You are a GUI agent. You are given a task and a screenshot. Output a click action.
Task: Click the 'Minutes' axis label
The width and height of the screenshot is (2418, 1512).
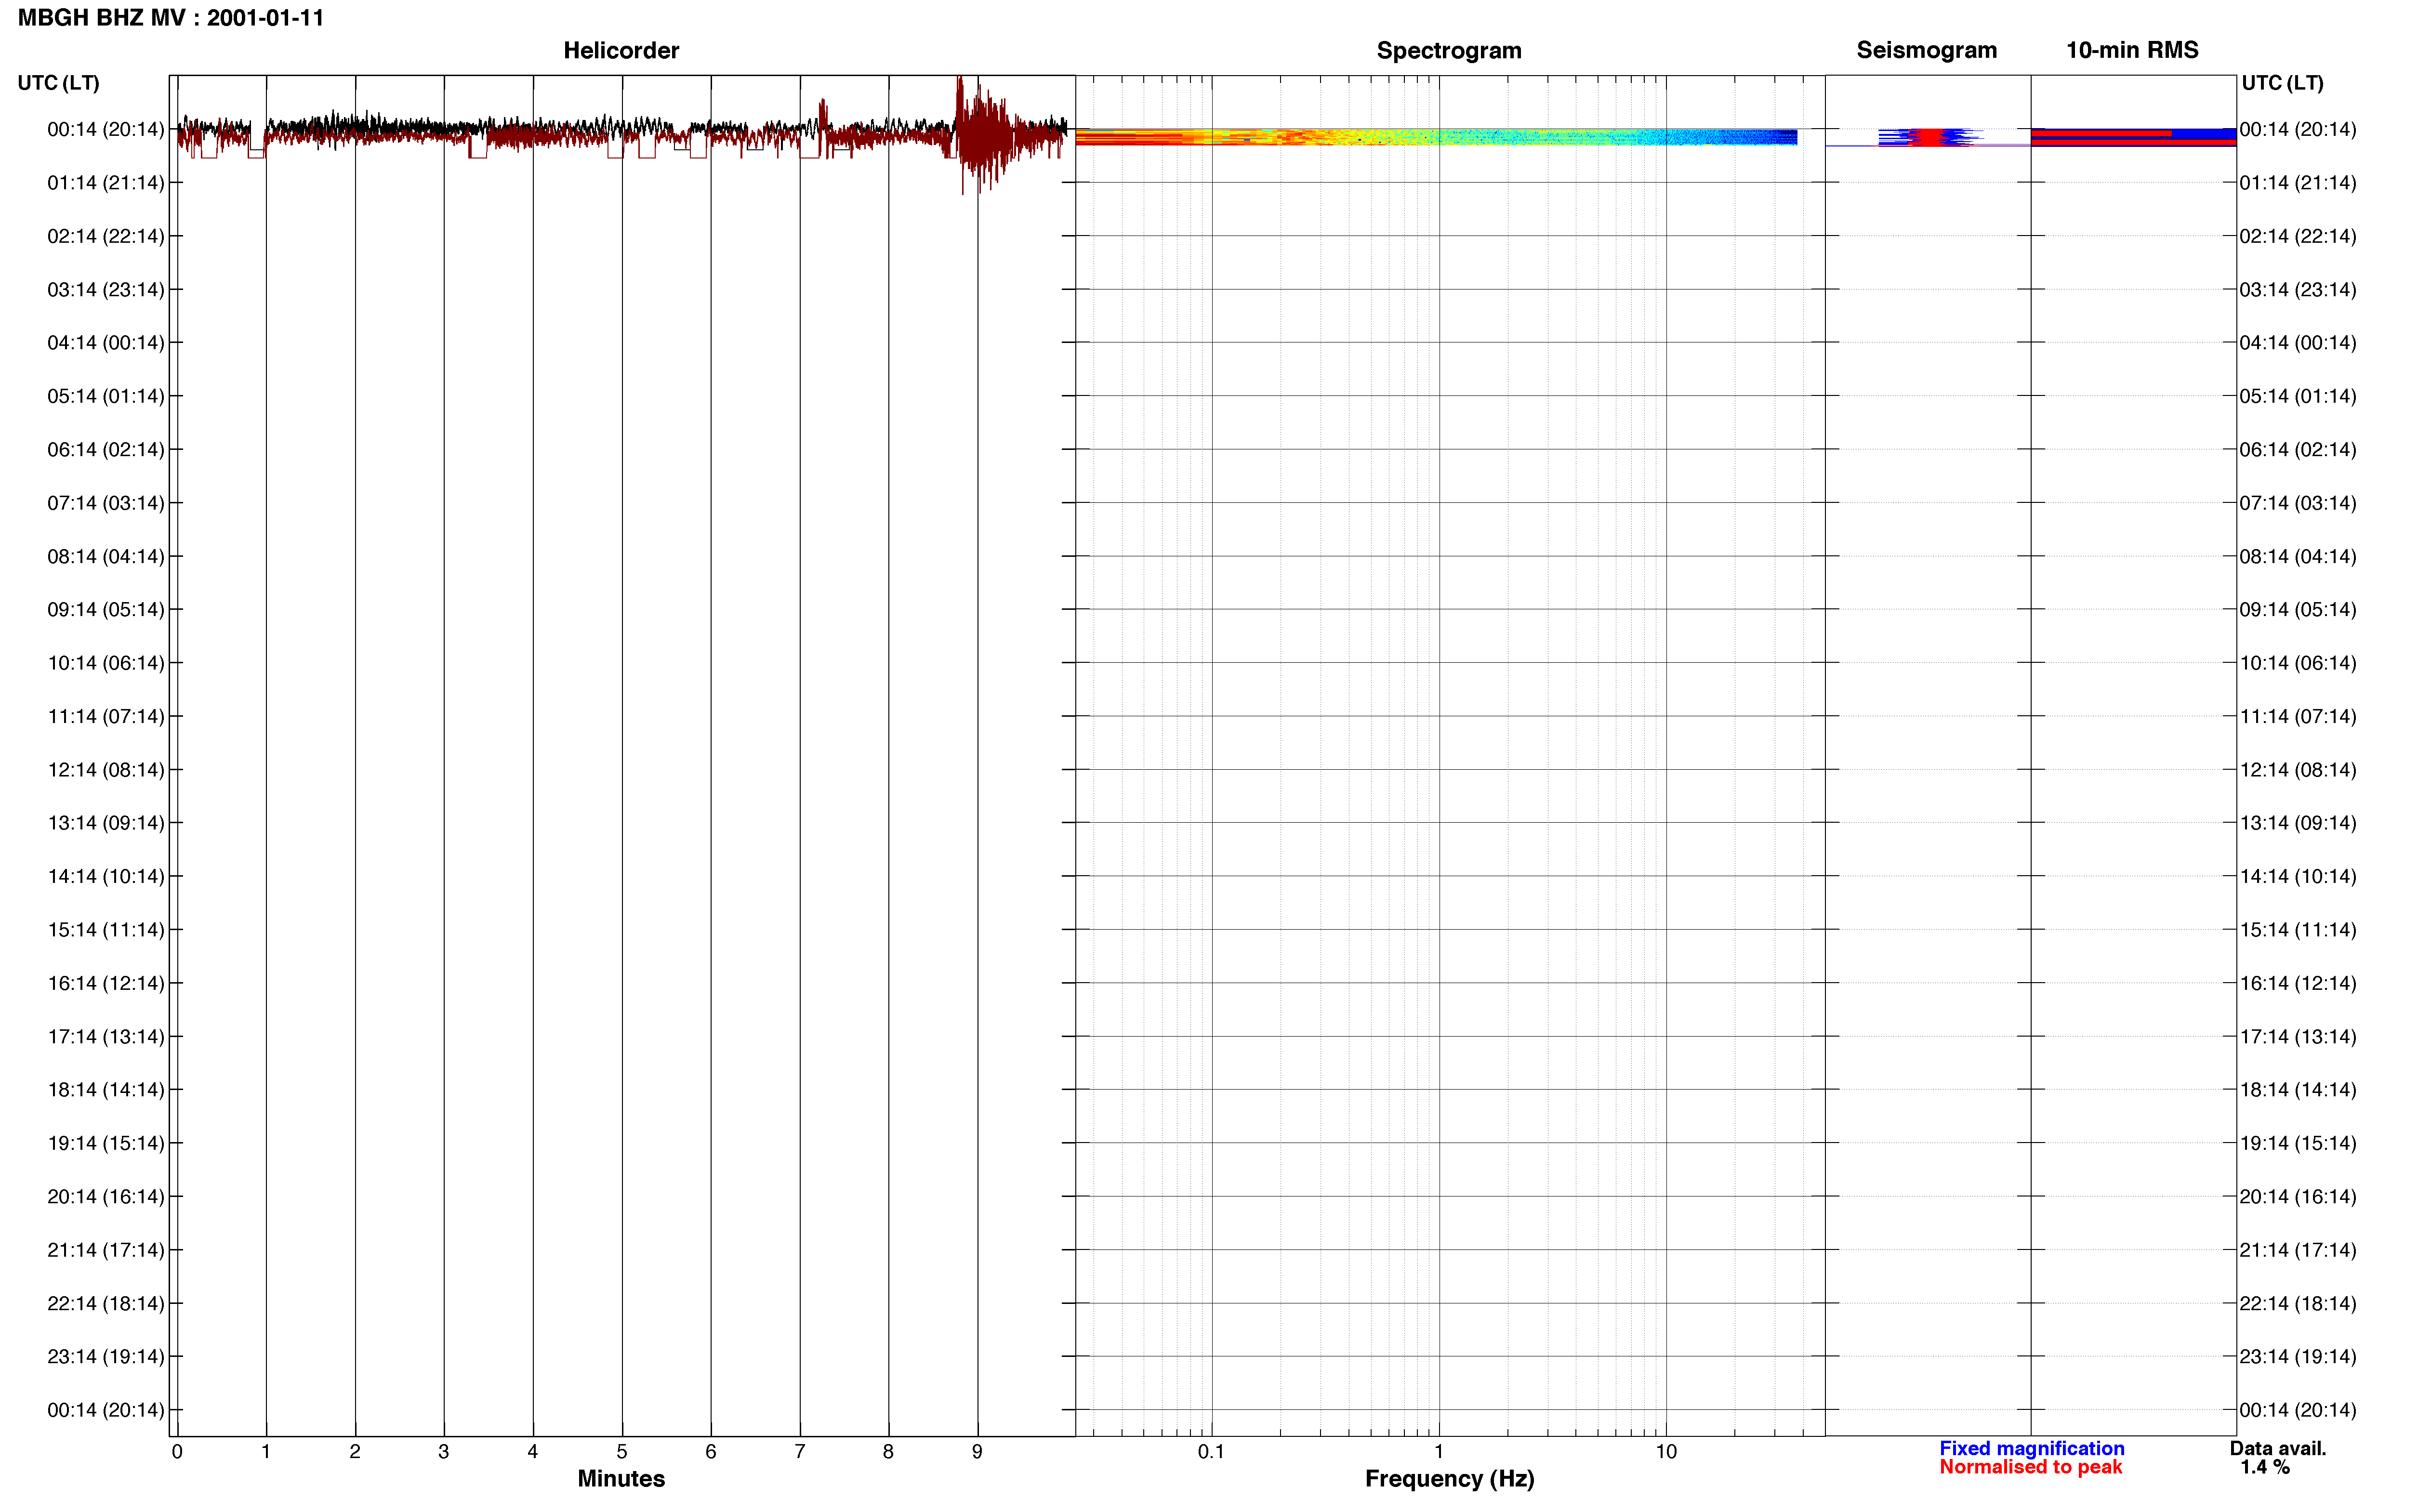click(621, 1478)
